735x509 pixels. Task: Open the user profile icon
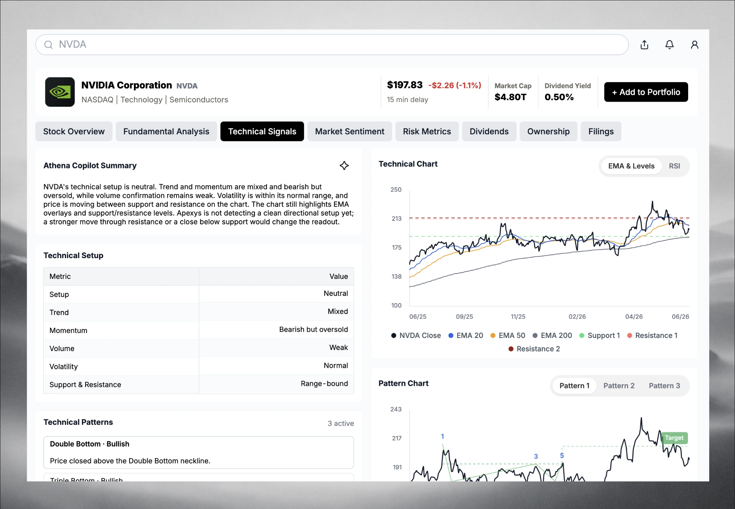[694, 45]
